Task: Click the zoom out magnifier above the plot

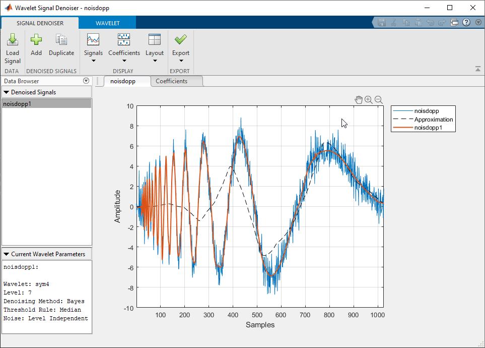Action: coord(379,100)
